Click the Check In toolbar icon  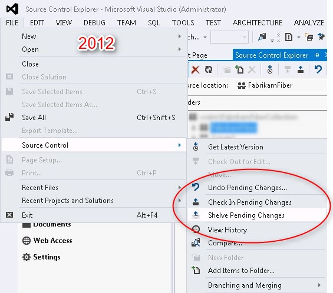click(301, 69)
